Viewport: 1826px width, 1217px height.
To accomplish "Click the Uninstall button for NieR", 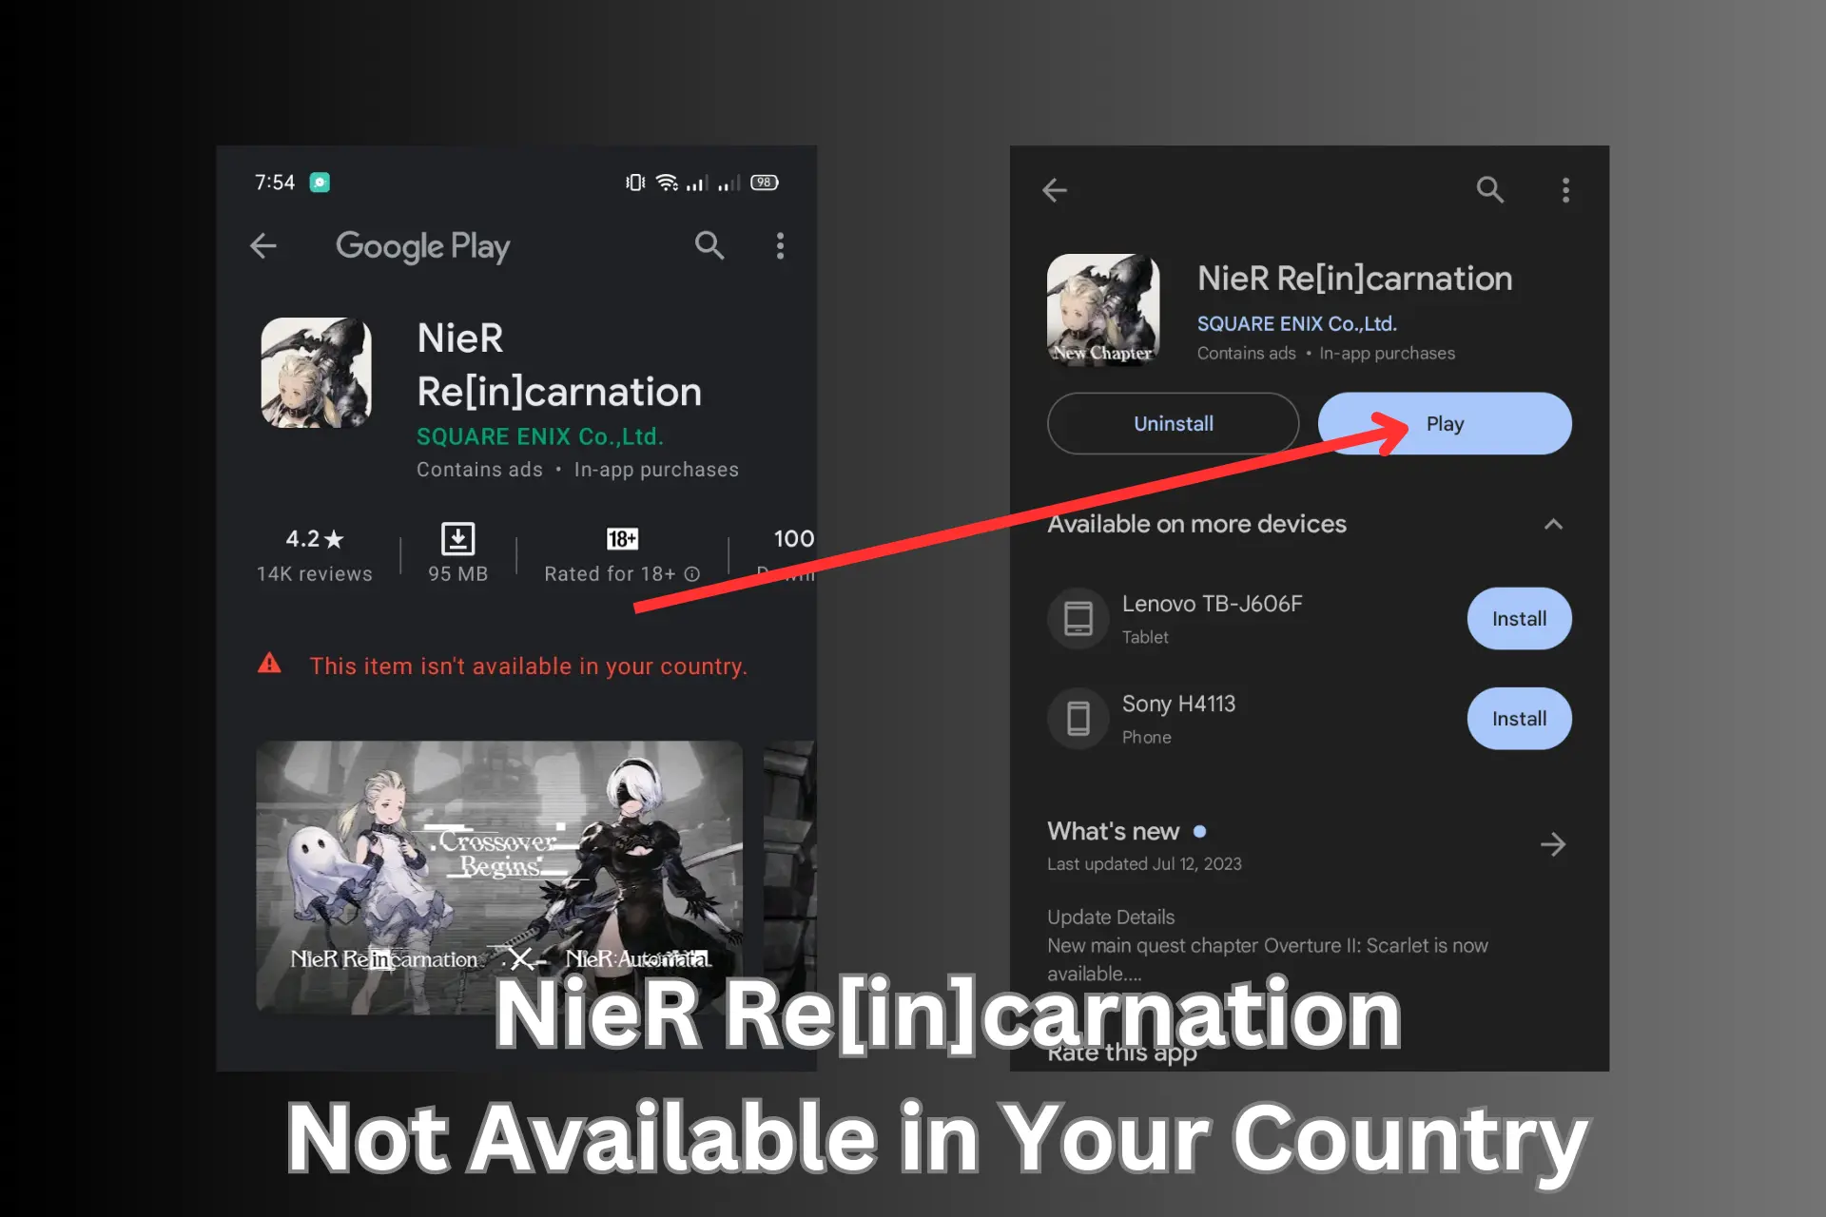I will coord(1171,424).
